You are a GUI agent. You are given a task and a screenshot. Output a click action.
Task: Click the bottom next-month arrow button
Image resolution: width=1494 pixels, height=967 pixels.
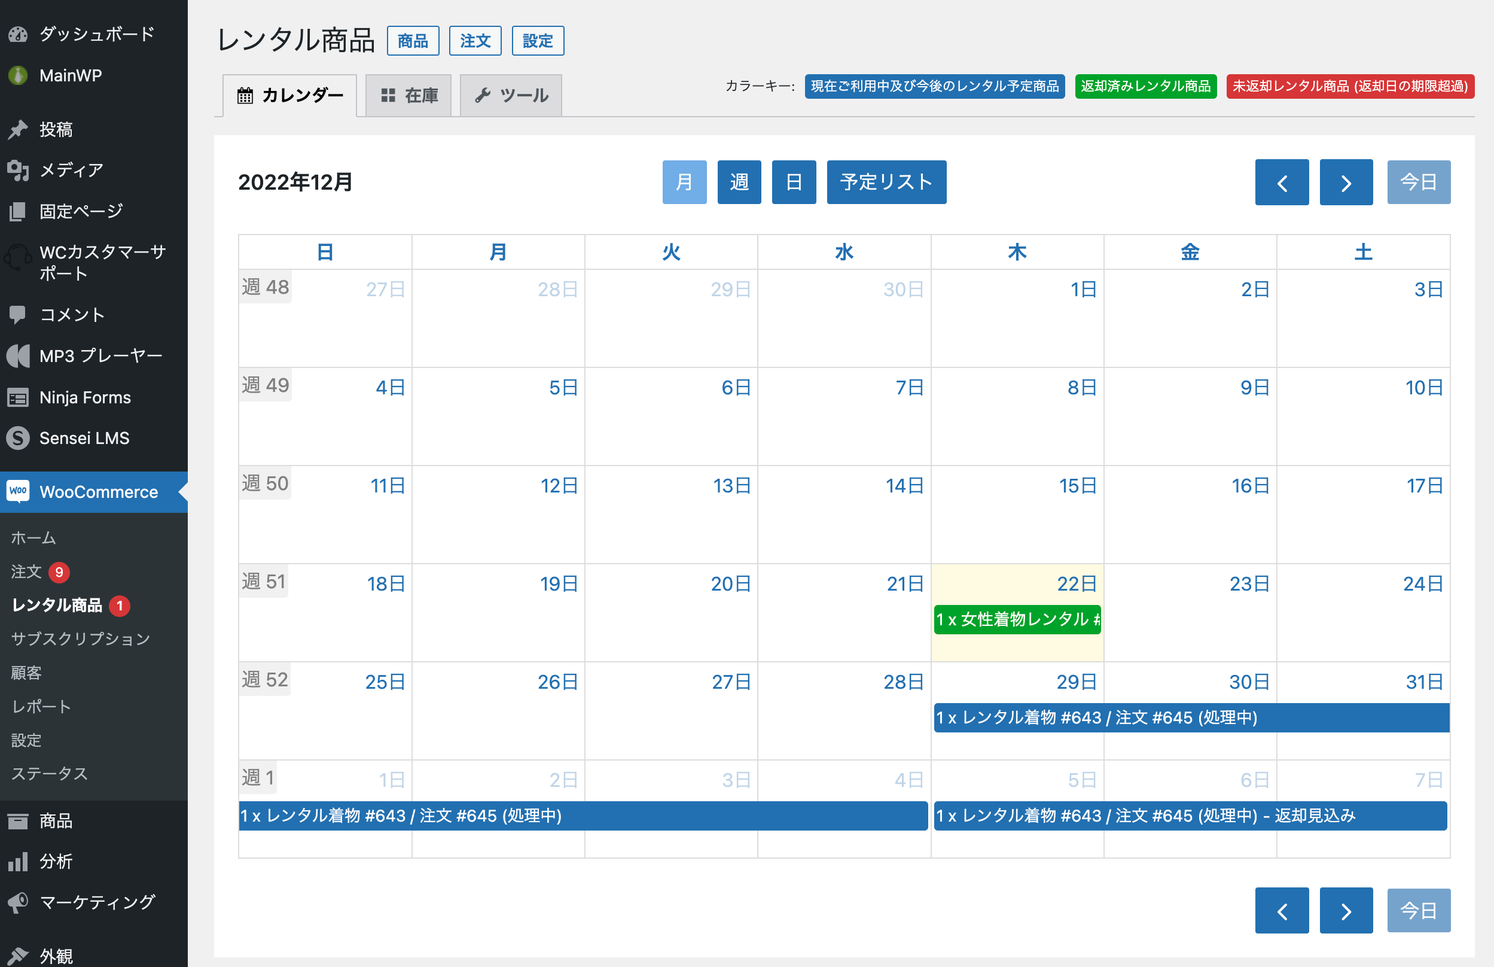click(1346, 910)
